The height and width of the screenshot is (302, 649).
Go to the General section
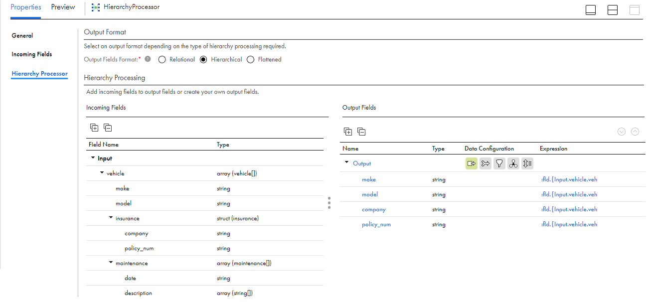(22, 36)
